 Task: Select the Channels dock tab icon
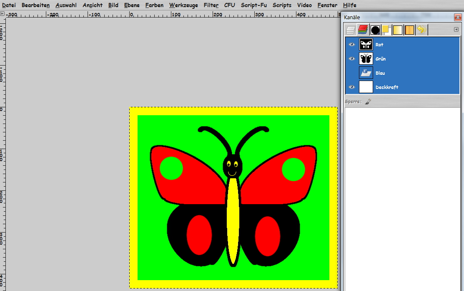(363, 30)
